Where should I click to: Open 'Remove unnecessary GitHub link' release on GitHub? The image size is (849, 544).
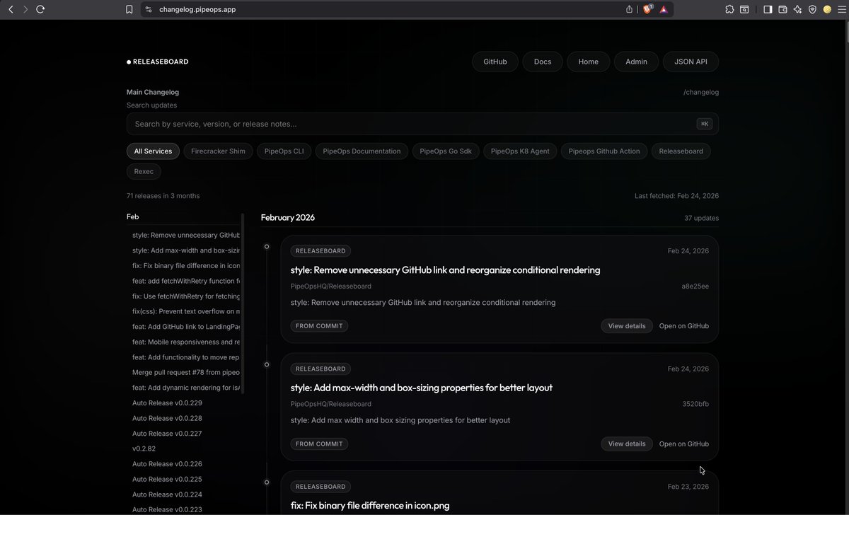[x=684, y=326]
